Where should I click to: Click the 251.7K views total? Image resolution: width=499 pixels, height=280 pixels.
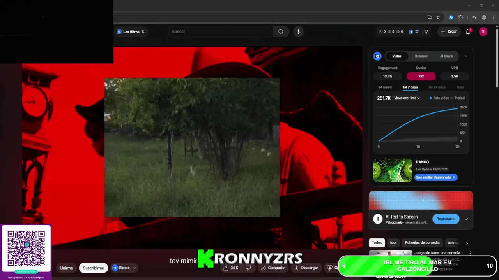point(384,98)
